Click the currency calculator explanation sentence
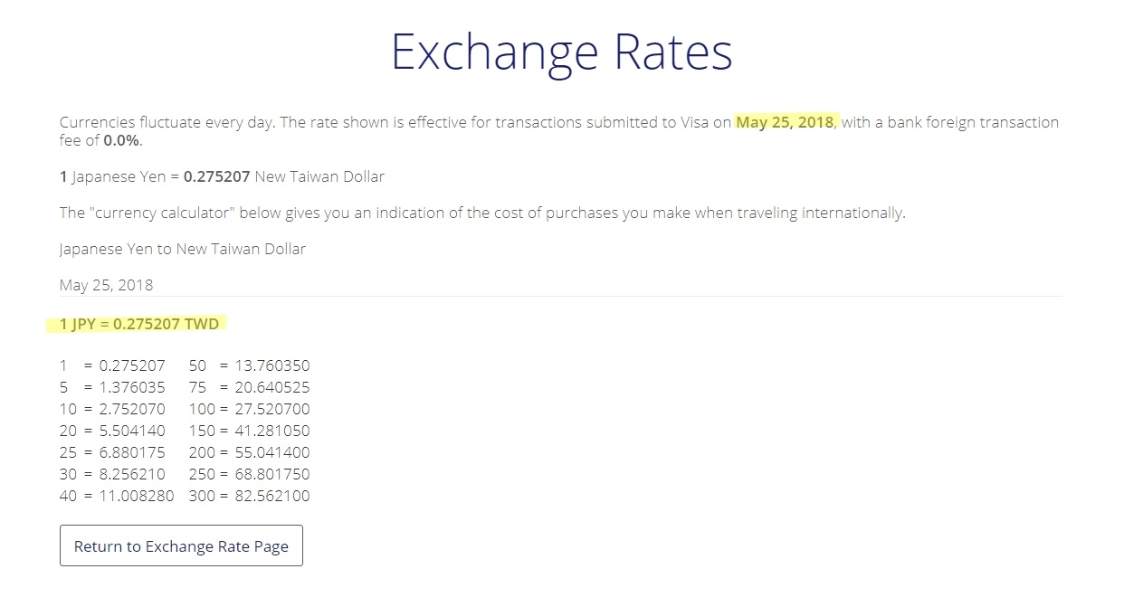 pos(482,213)
